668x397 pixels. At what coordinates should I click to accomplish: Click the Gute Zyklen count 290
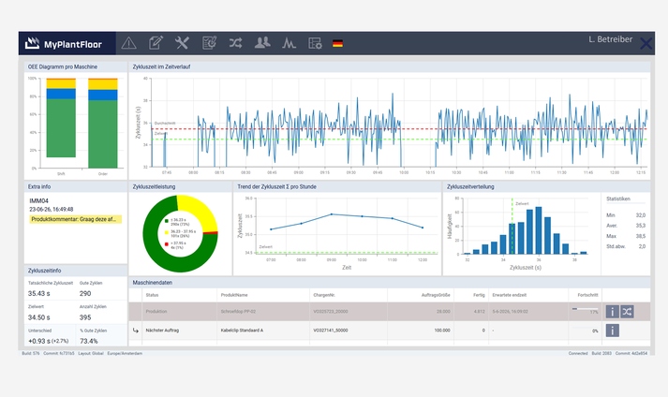coord(85,293)
